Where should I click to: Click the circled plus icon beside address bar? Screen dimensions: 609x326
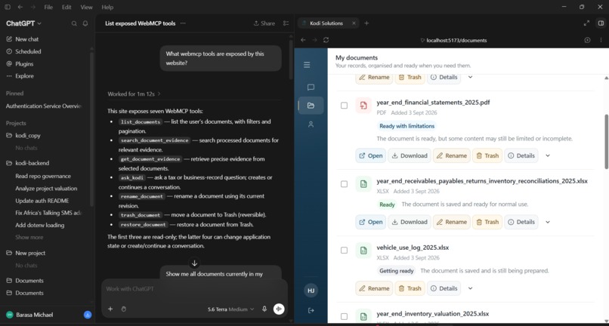click(x=587, y=40)
